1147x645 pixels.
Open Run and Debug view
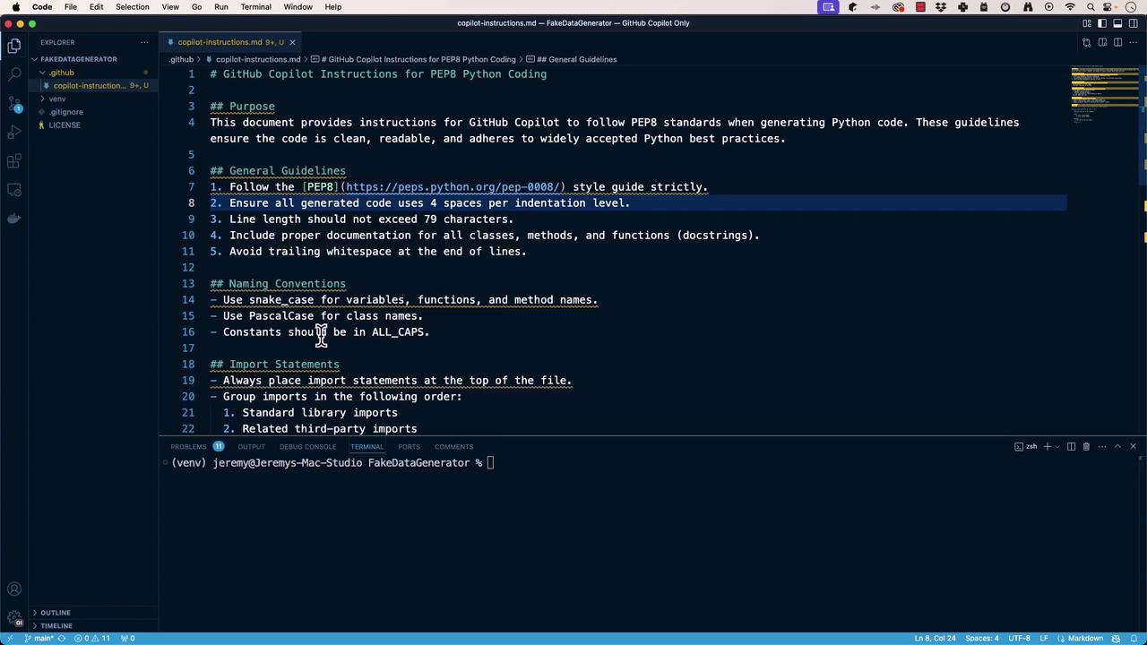[14, 133]
